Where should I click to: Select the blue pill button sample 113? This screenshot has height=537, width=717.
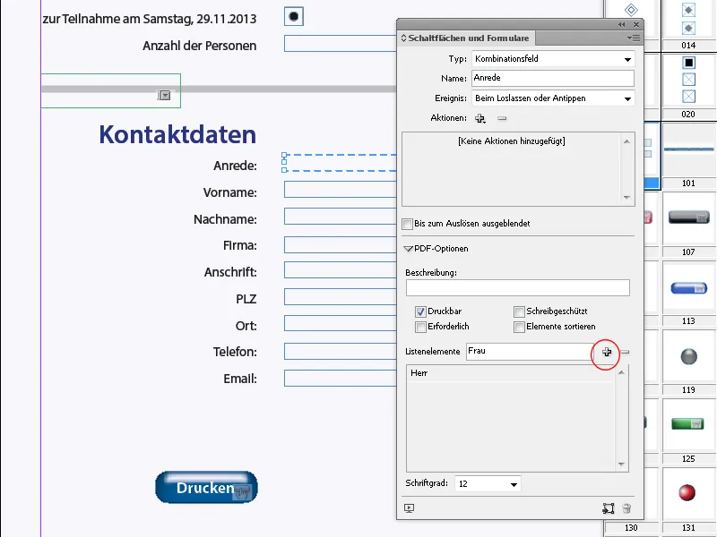click(688, 288)
